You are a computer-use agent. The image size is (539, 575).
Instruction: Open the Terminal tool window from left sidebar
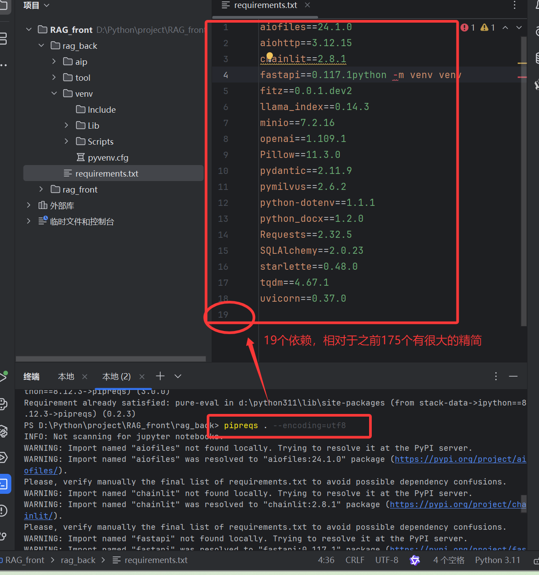point(5,484)
